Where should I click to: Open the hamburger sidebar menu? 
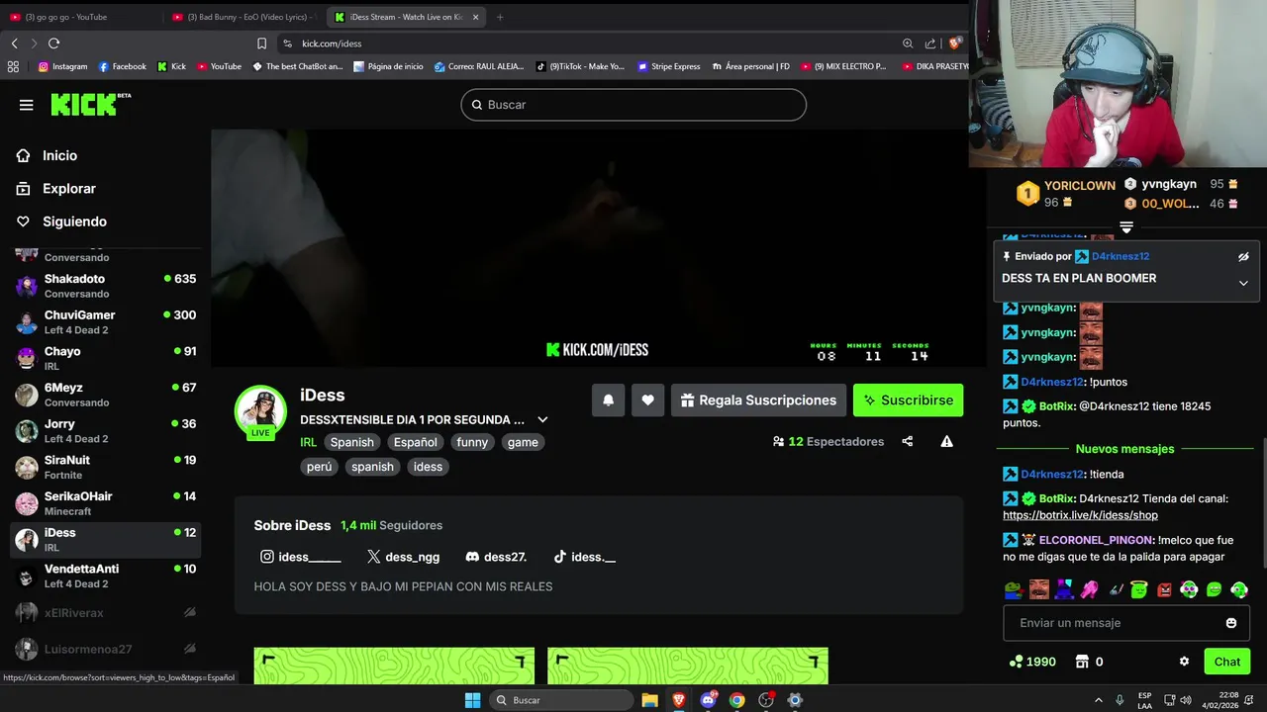[x=26, y=105]
